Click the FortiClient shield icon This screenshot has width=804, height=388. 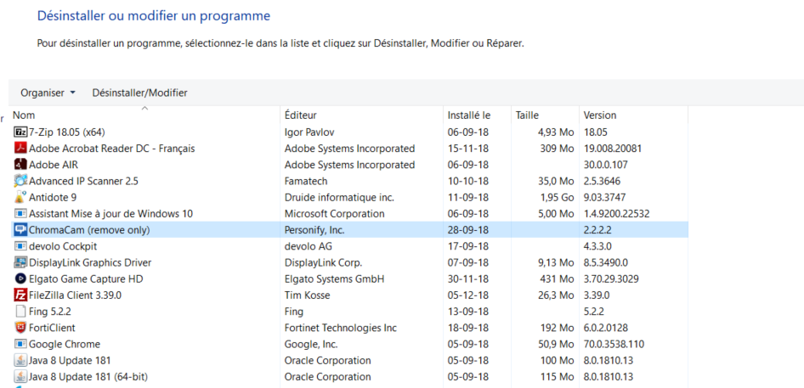click(20, 328)
